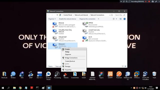Switch to large icons view in status bar
The height and width of the screenshot is (90, 160).
click(125, 66)
